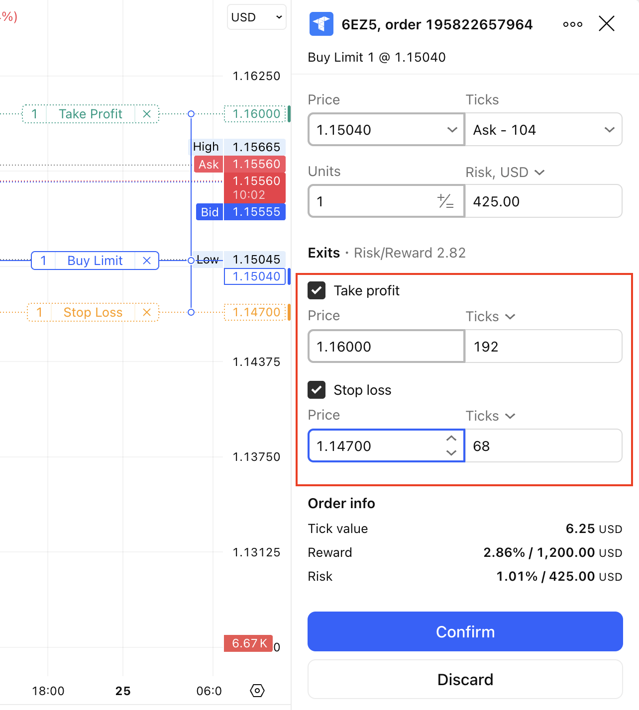Delete the Stop Loss line on chart
The width and height of the screenshot is (639, 710).
pyautogui.click(x=147, y=312)
